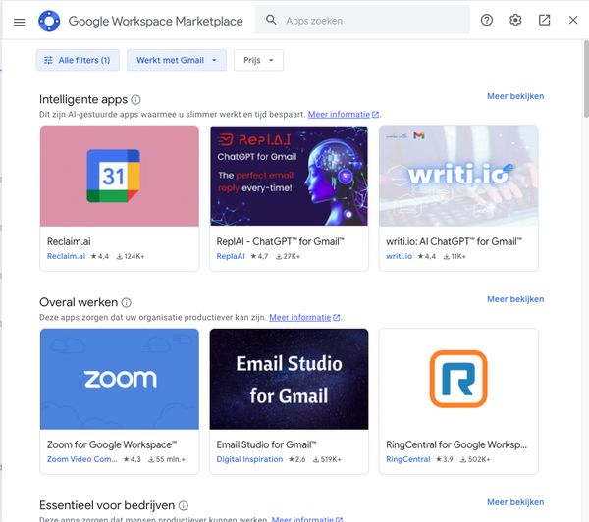Viewport: 589px width, 522px height.
Task: Open the RingCentral logo thumbnail
Action: pos(458,379)
